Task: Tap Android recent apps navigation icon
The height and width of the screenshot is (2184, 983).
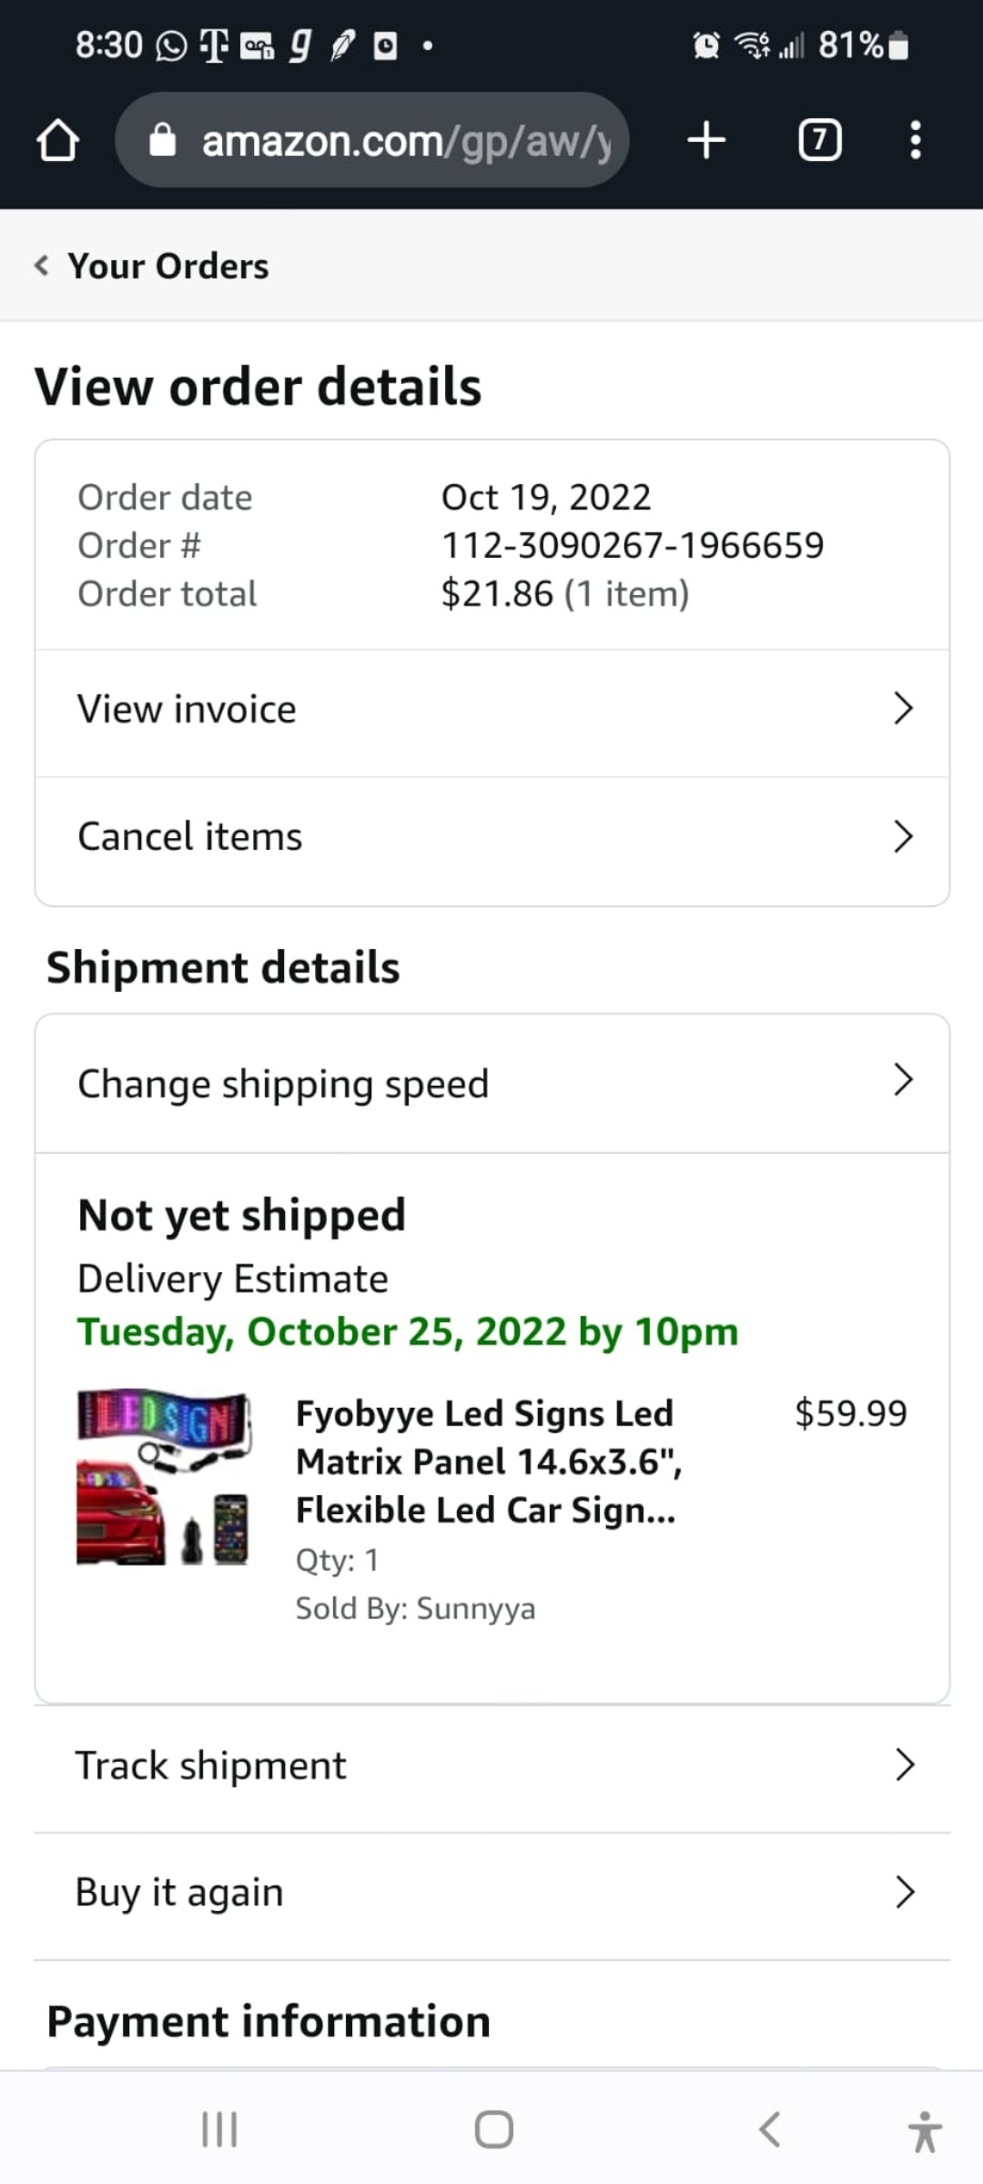Action: pos(219,2129)
